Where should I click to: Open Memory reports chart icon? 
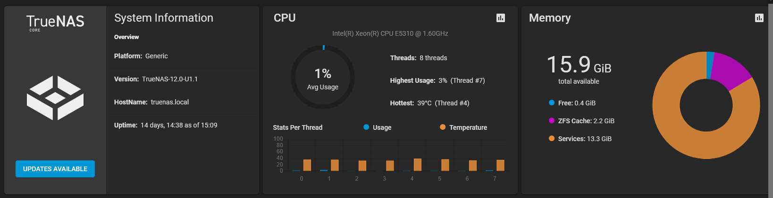[759, 18]
